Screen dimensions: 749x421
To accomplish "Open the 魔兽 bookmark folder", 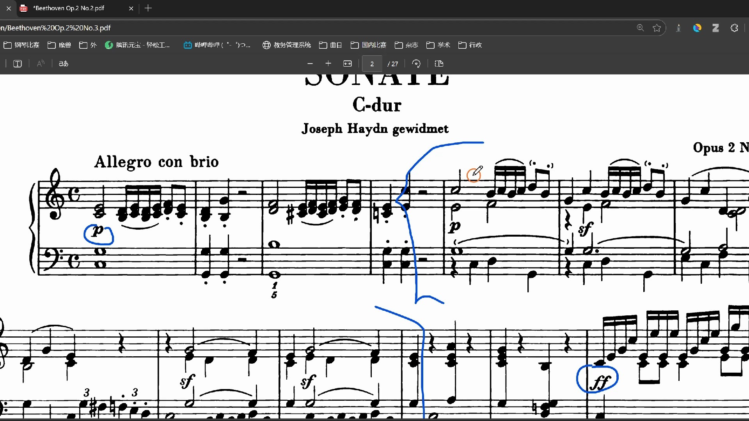I will click(59, 45).
